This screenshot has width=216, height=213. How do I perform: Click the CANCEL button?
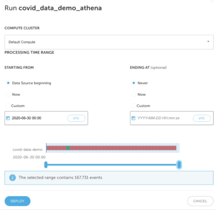200,201
